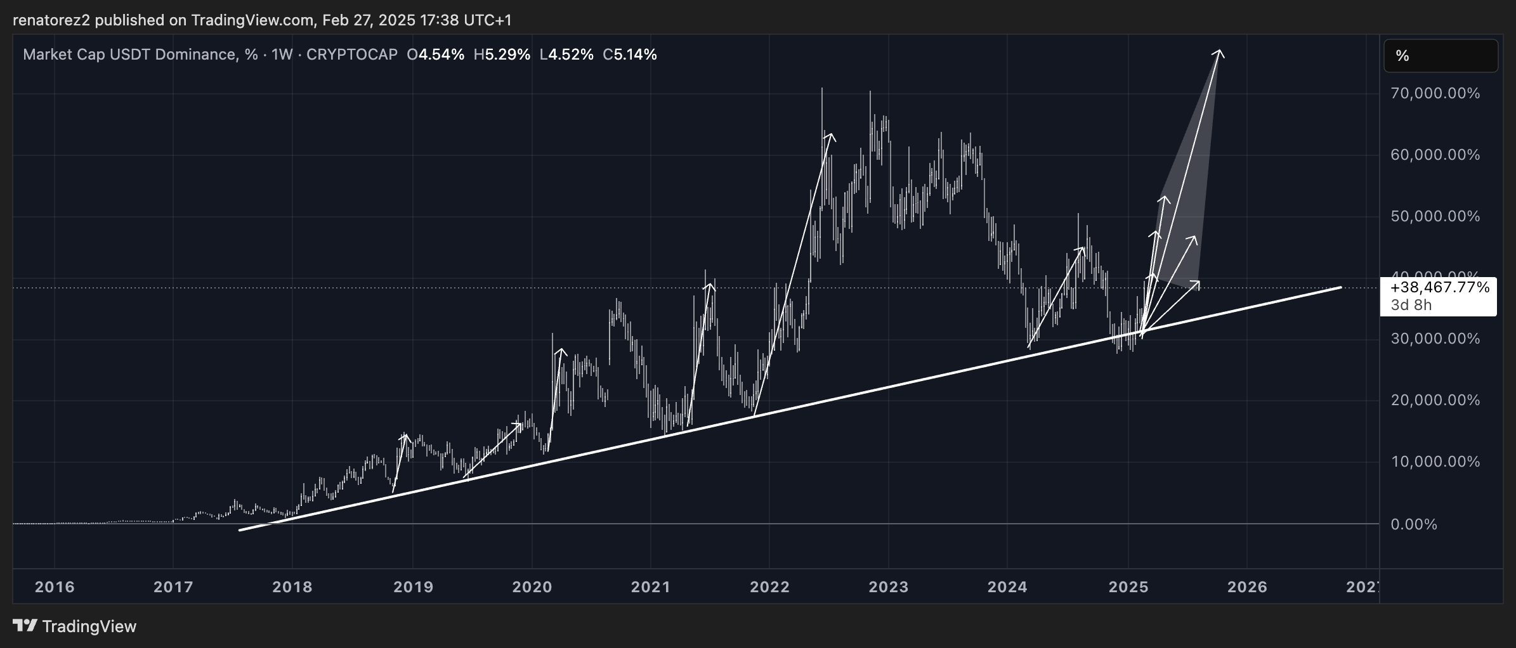This screenshot has width=1516, height=648.
Task: Click the '0.00%' price axis label
Action: [x=1414, y=524]
